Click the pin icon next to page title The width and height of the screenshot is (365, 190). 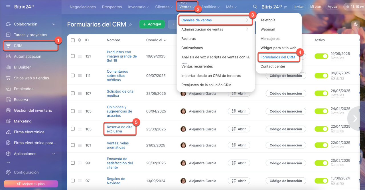click(130, 25)
